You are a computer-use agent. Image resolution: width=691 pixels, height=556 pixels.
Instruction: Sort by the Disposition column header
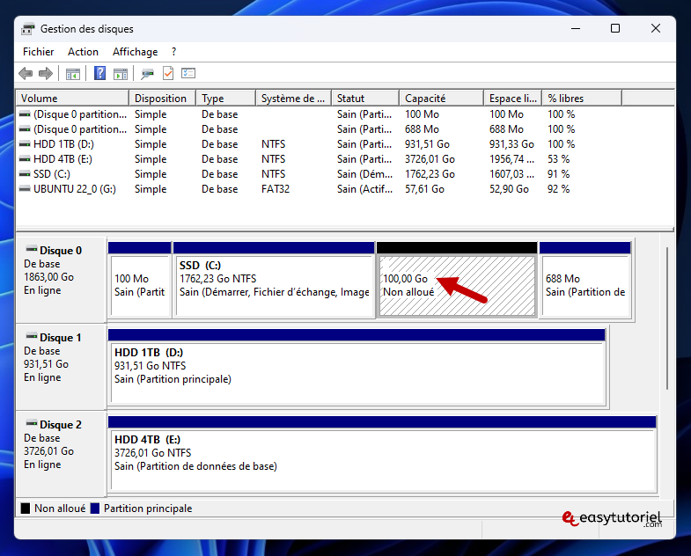(x=162, y=99)
